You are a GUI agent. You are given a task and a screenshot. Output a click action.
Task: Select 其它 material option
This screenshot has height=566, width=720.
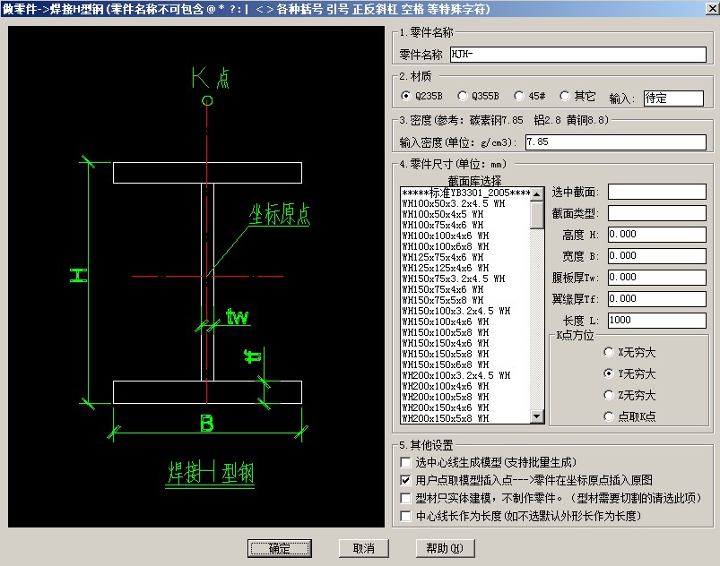click(565, 97)
